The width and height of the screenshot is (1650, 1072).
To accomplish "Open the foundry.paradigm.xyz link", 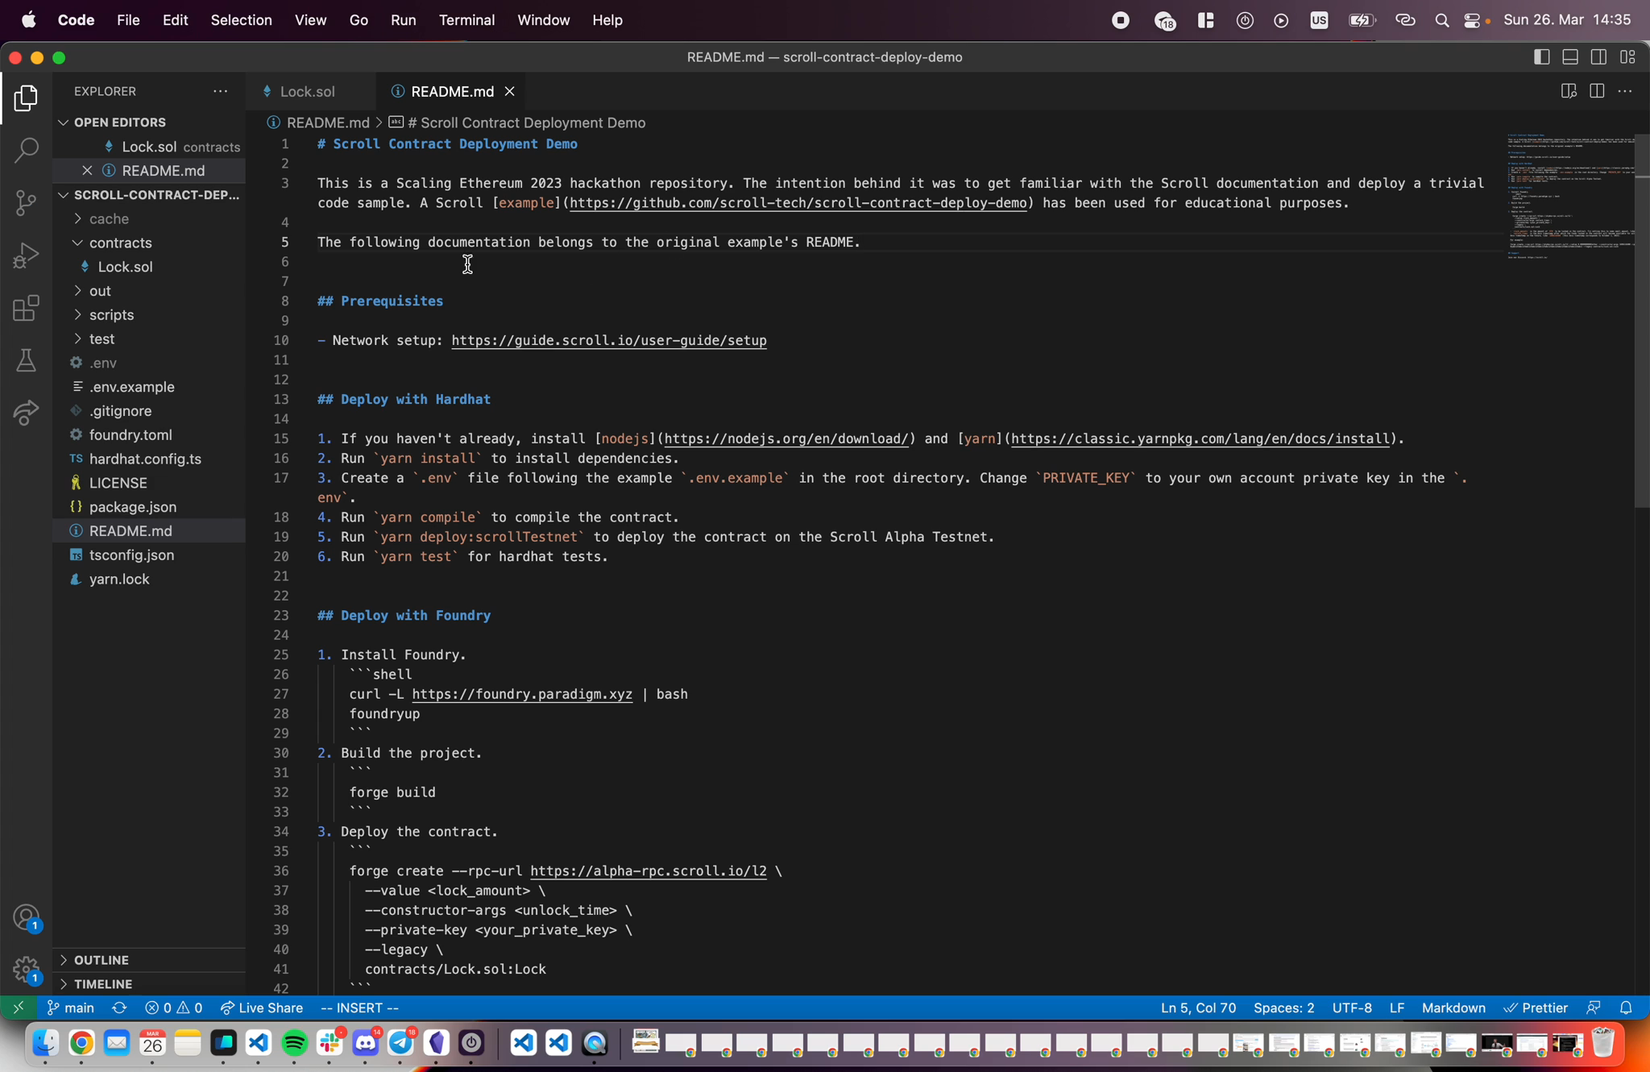I will tap(522, 694).
